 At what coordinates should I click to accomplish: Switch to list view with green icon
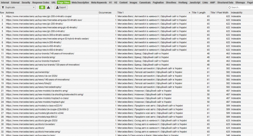(42, 8)
